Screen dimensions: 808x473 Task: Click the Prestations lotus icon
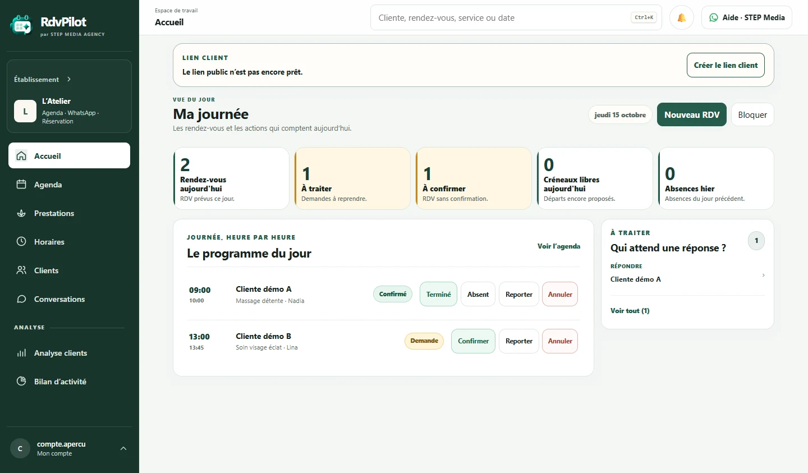pyautogui.click(x=21, y=213)
